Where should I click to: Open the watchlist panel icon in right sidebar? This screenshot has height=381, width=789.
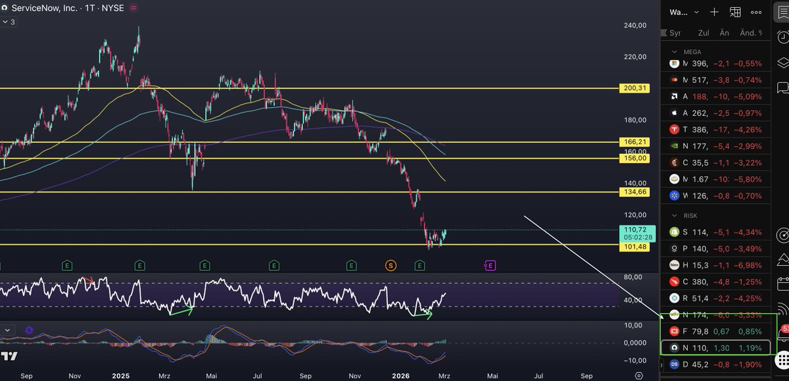tap(782, 12)
